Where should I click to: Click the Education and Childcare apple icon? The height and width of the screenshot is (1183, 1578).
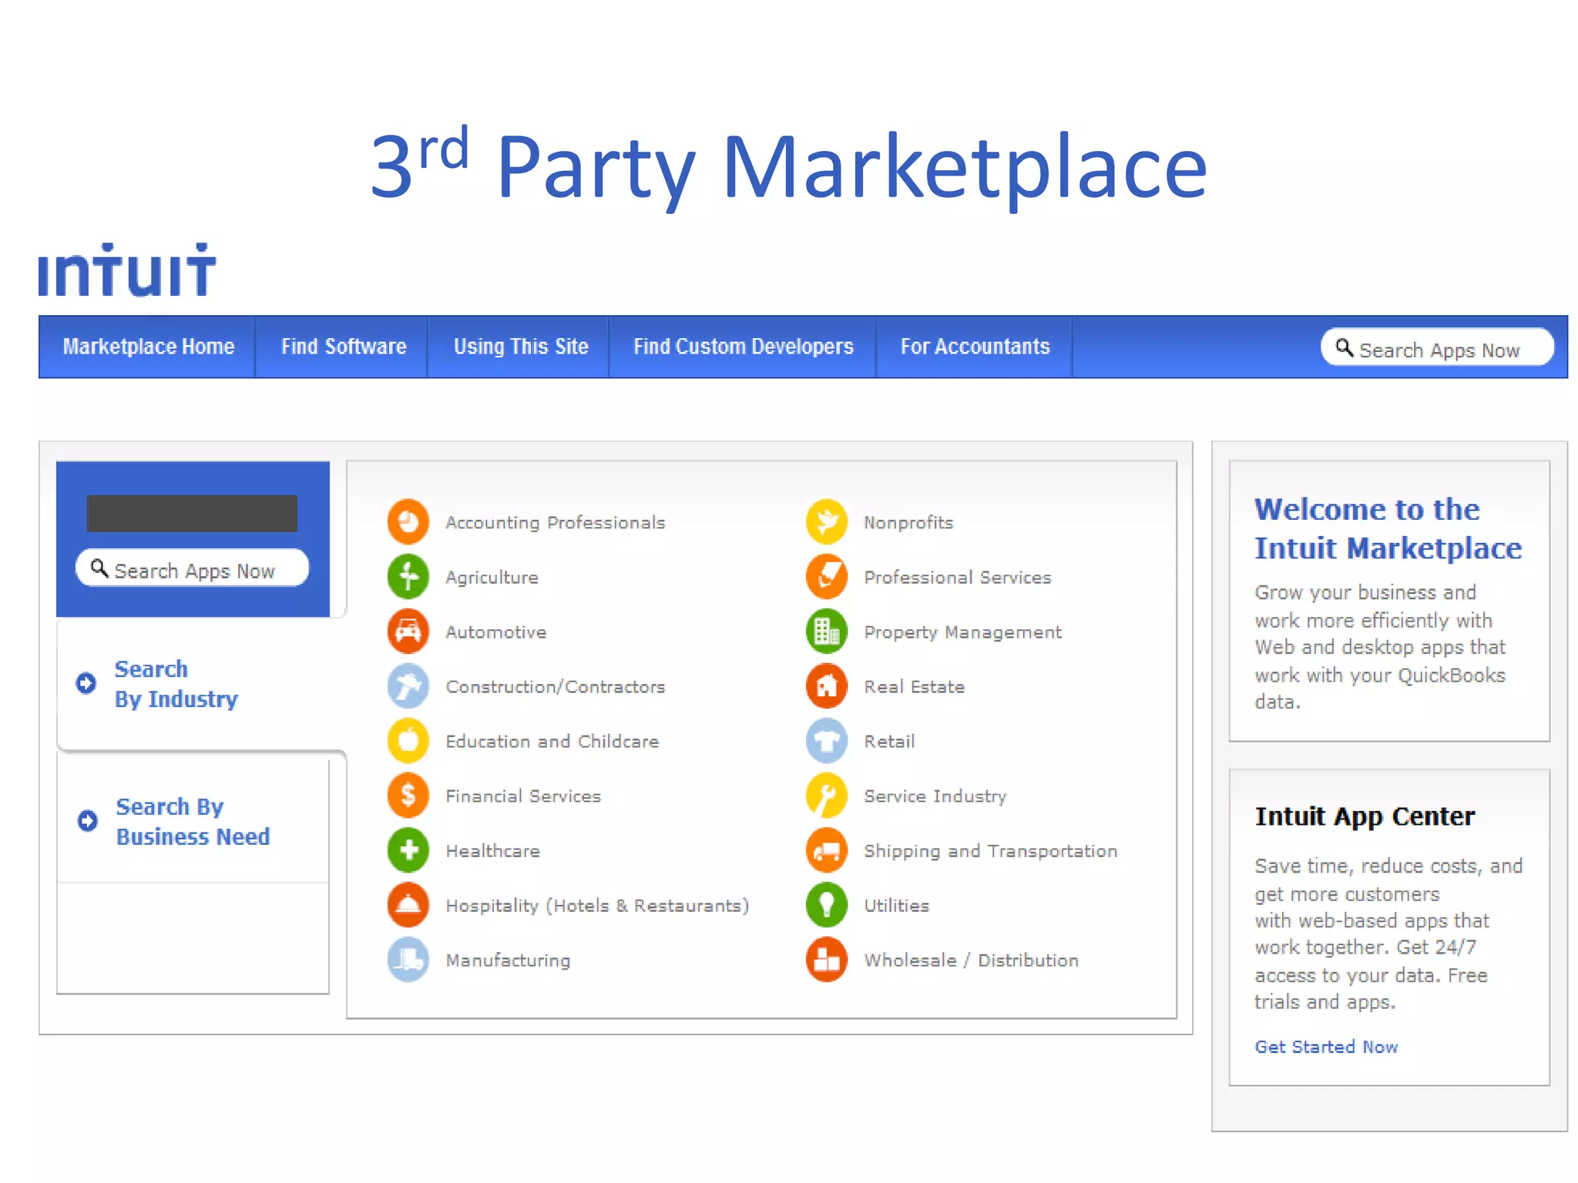tap(408, 740)
